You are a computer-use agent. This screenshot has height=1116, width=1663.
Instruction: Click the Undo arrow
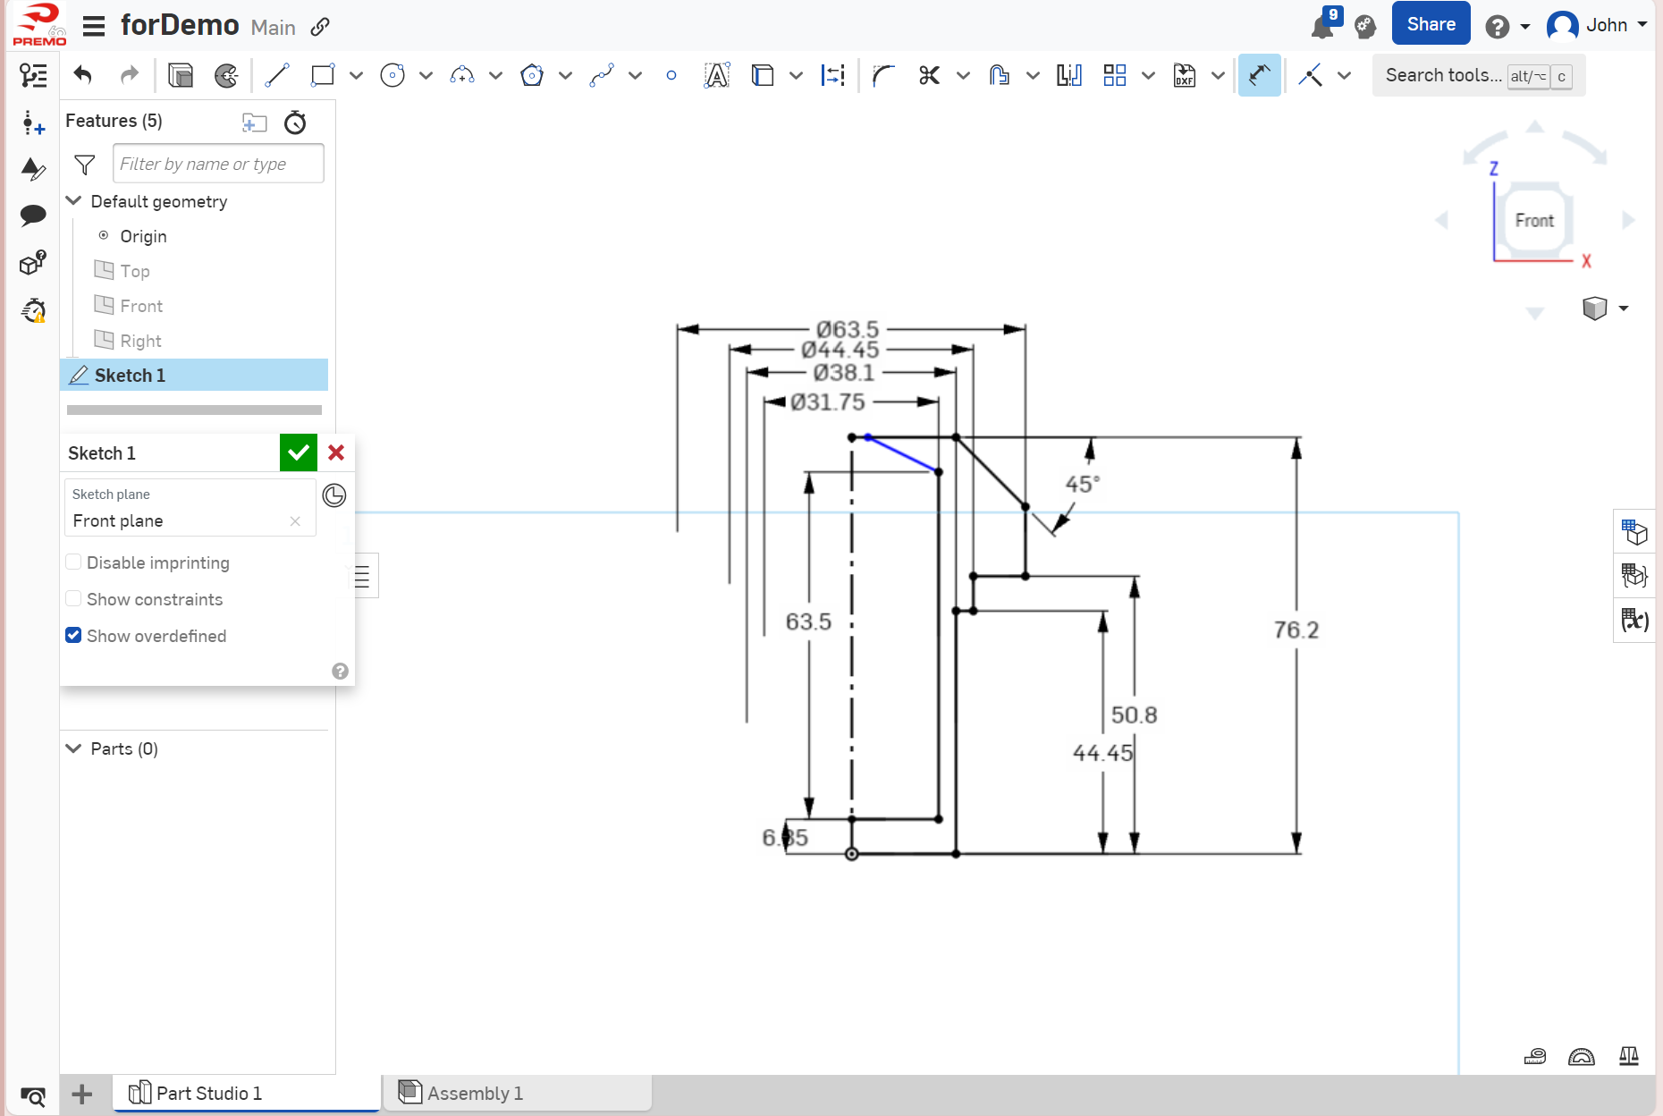(83, 75)
